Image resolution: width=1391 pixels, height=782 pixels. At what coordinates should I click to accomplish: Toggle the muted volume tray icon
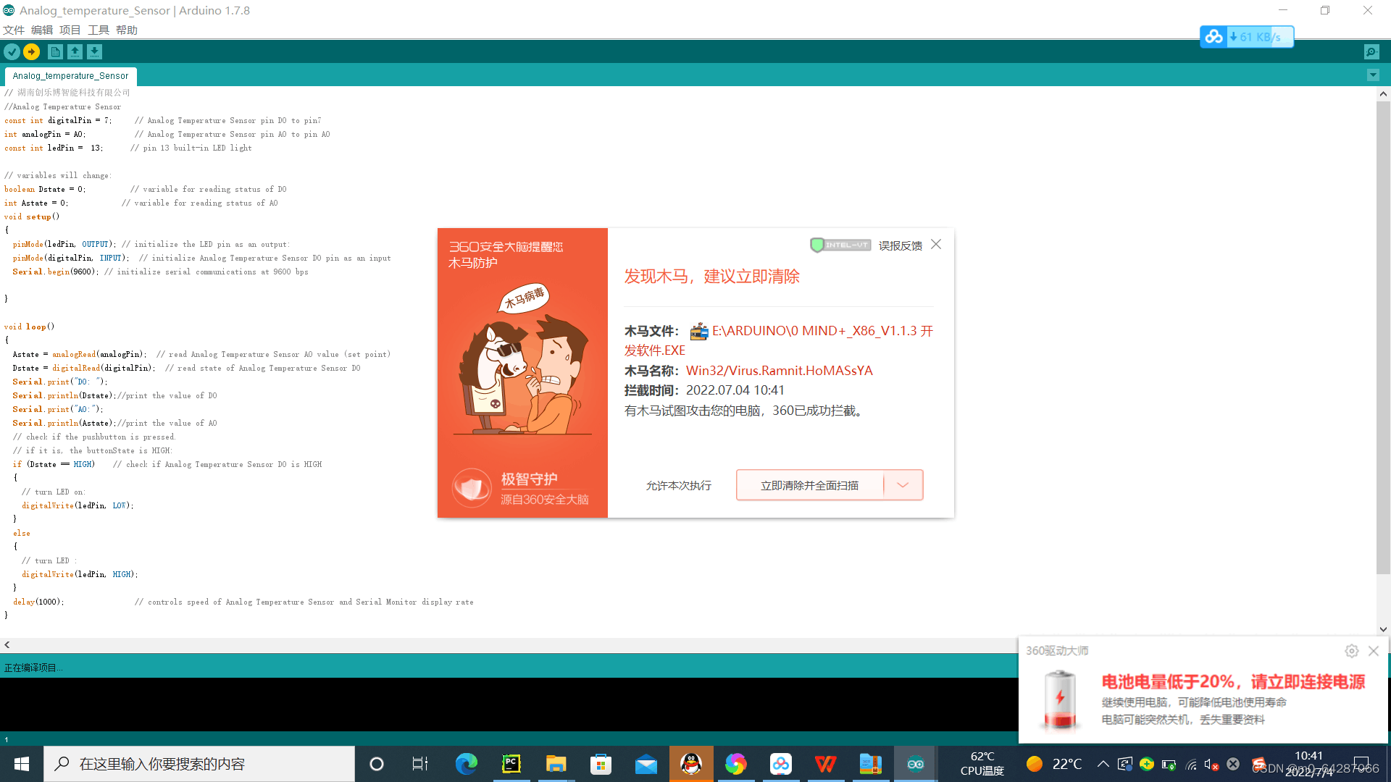(x=1211, y=764)
